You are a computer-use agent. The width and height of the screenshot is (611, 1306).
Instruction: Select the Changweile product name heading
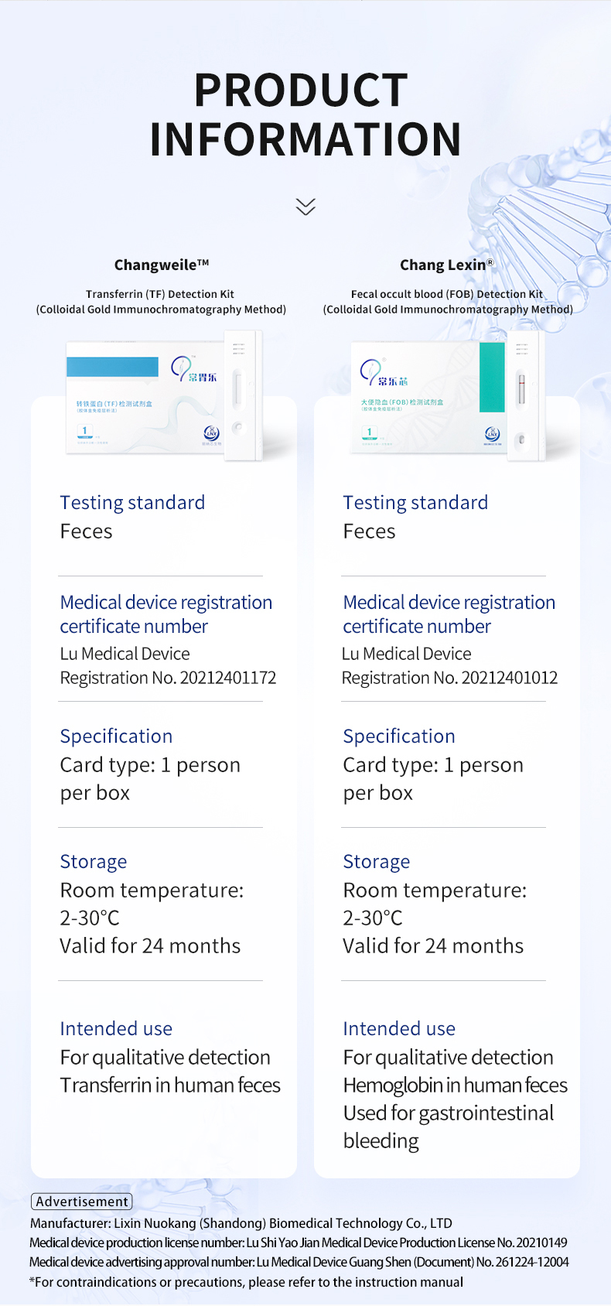(162, 265)
